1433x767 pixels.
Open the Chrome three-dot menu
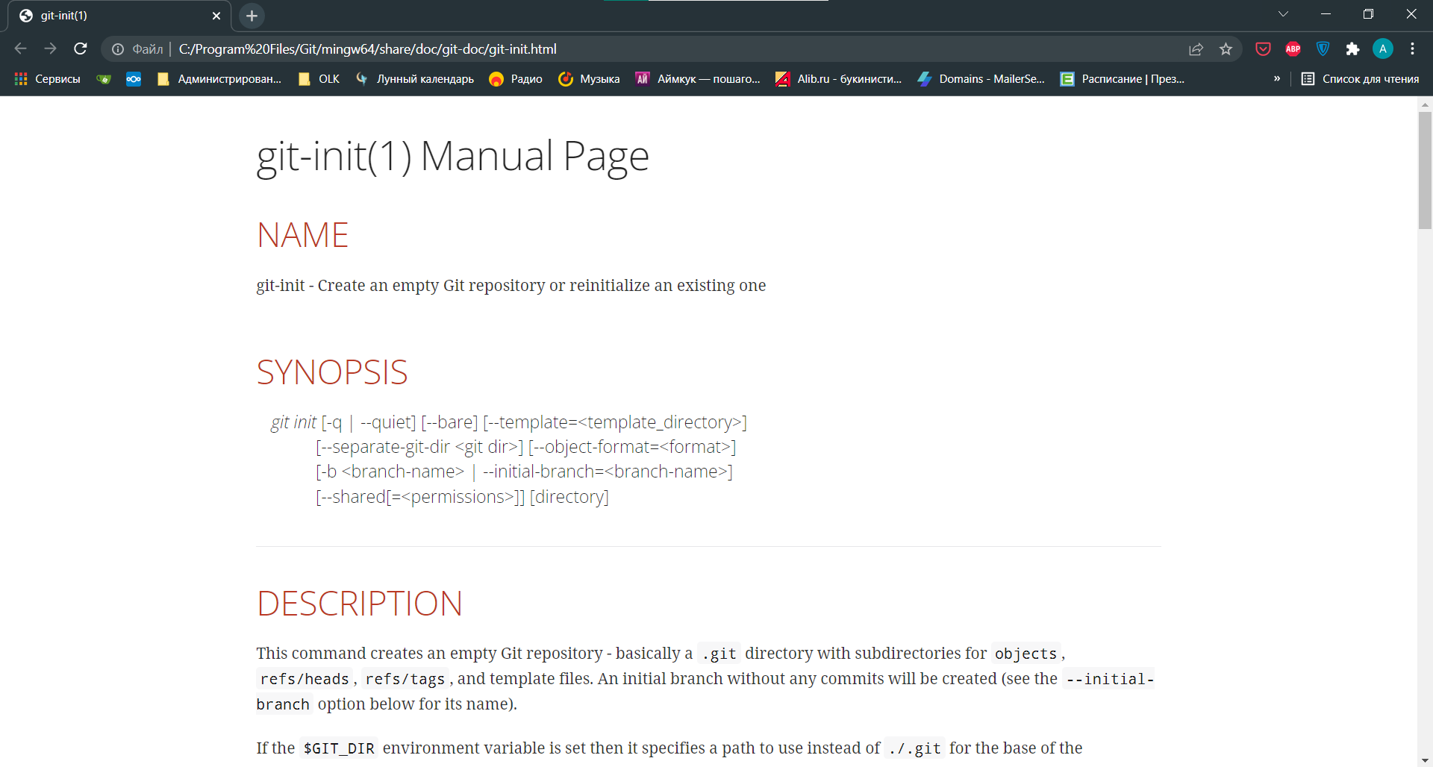tap(1412, 49)
